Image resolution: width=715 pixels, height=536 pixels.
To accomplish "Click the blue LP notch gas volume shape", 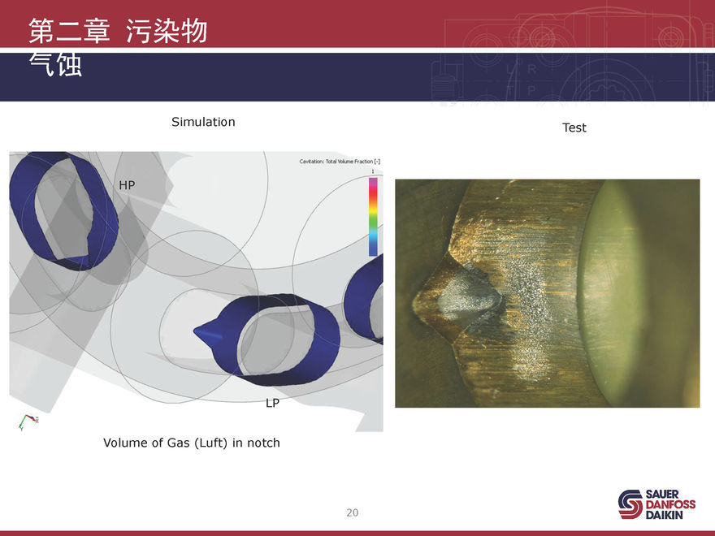I will click(x=266, y=339).
